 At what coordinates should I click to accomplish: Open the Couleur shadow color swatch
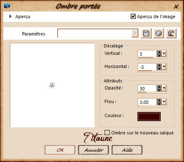149,117
